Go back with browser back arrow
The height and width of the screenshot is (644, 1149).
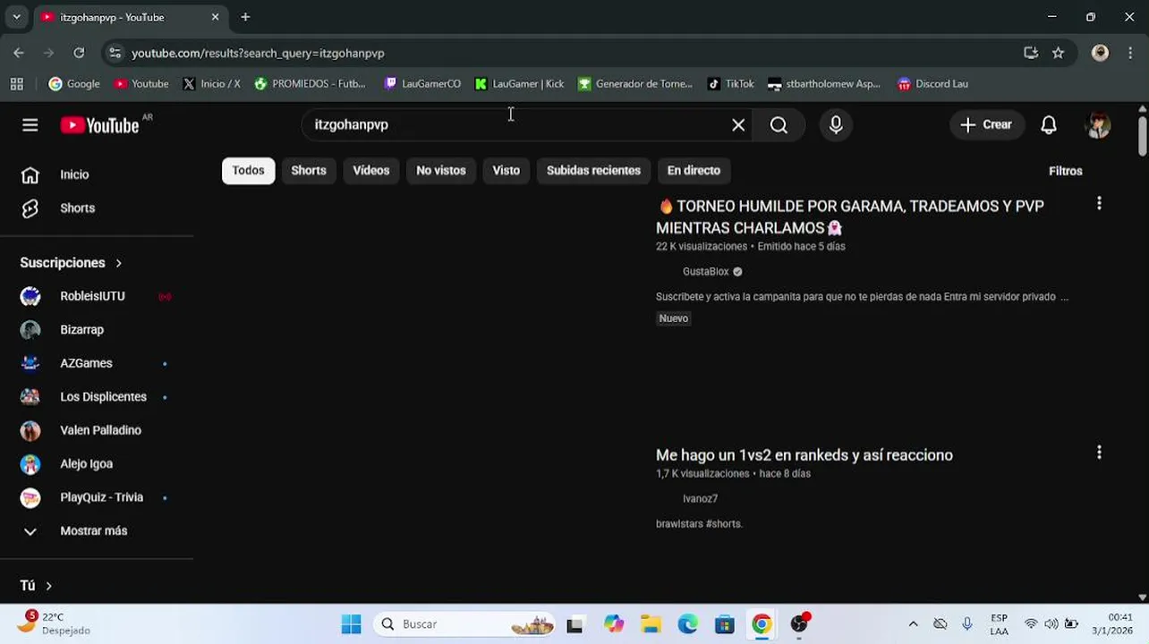pyautogui.click(x=19, y=53)
